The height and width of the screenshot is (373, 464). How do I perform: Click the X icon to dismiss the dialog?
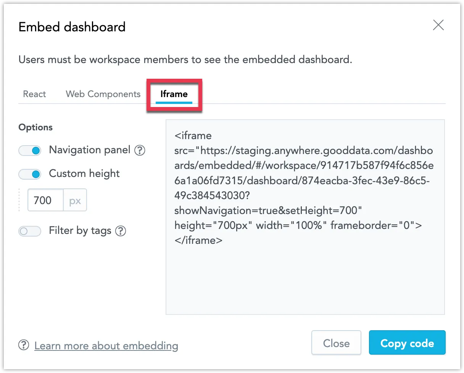point(438,25)
